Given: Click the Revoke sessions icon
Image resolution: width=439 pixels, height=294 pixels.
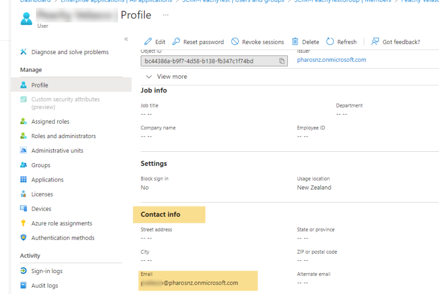Looking at the screenshot, I should (235, 42).
